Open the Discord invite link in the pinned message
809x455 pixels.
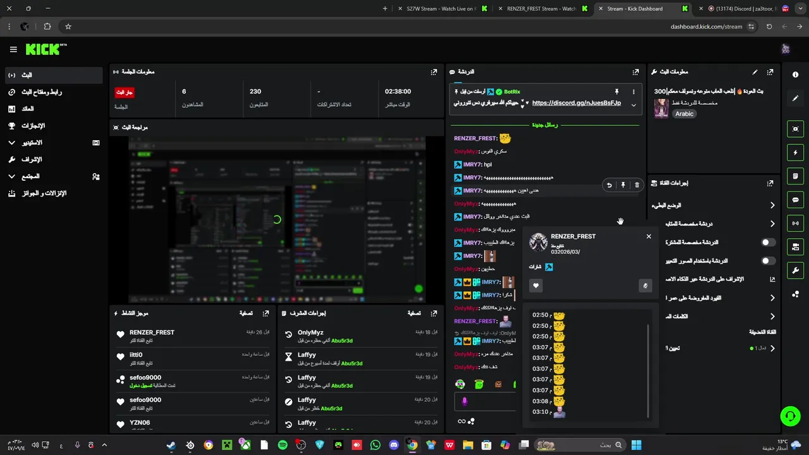(576, 103)
